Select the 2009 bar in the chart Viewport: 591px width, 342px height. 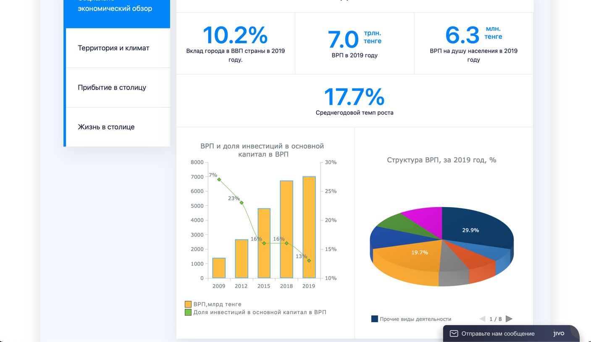point(219,268)
